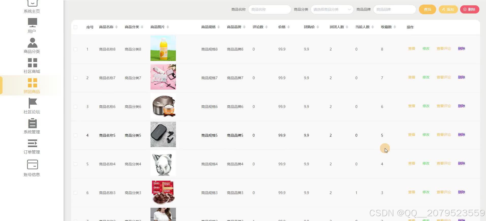This screenshot has width=486, height=221.
Task: Open the 系统管理 clipboard icon
Action: tap(32, 123)
